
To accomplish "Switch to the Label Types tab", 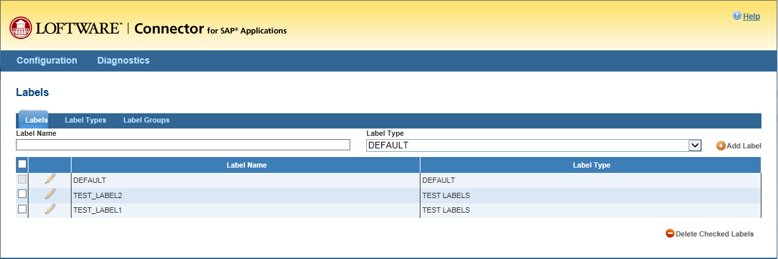I will pos(85,120).
